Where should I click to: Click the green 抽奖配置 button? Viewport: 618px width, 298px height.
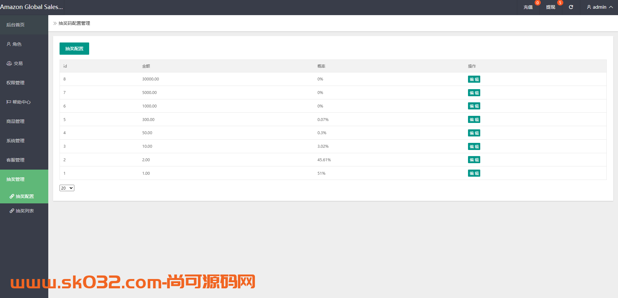(74, 49)
